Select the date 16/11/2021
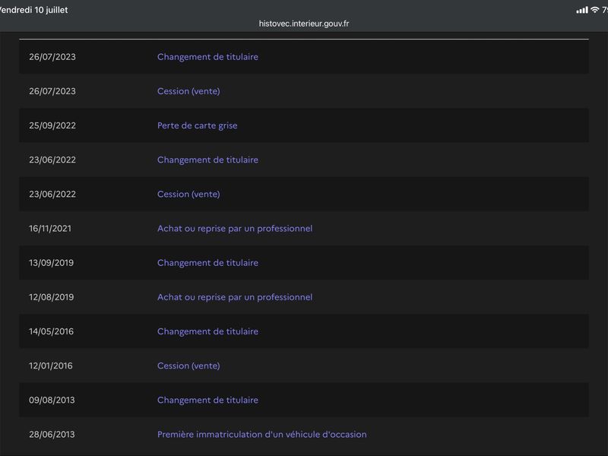The image size is (608, 456). click(50, 229)
